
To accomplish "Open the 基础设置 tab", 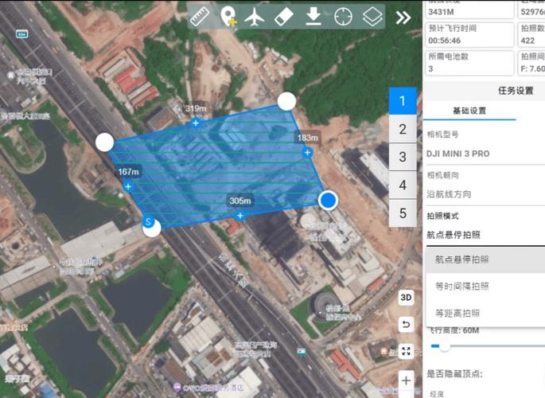I will pos(469,111).
